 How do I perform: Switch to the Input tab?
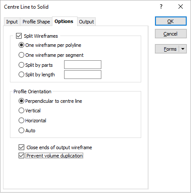tap(12, 22)
